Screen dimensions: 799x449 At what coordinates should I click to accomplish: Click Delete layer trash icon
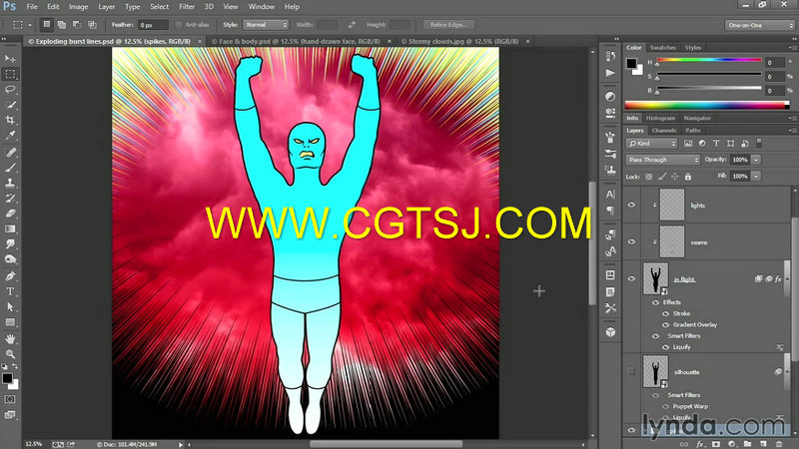pos(779,444)
